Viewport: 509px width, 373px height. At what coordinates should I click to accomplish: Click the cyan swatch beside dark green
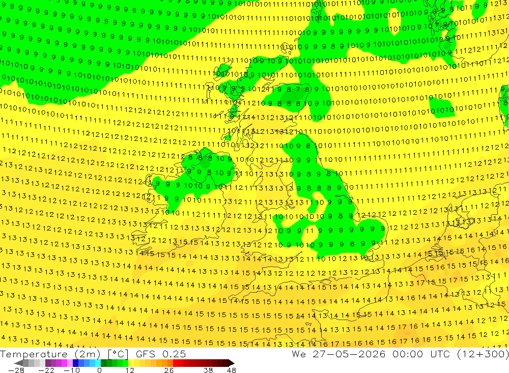(98, 363)
